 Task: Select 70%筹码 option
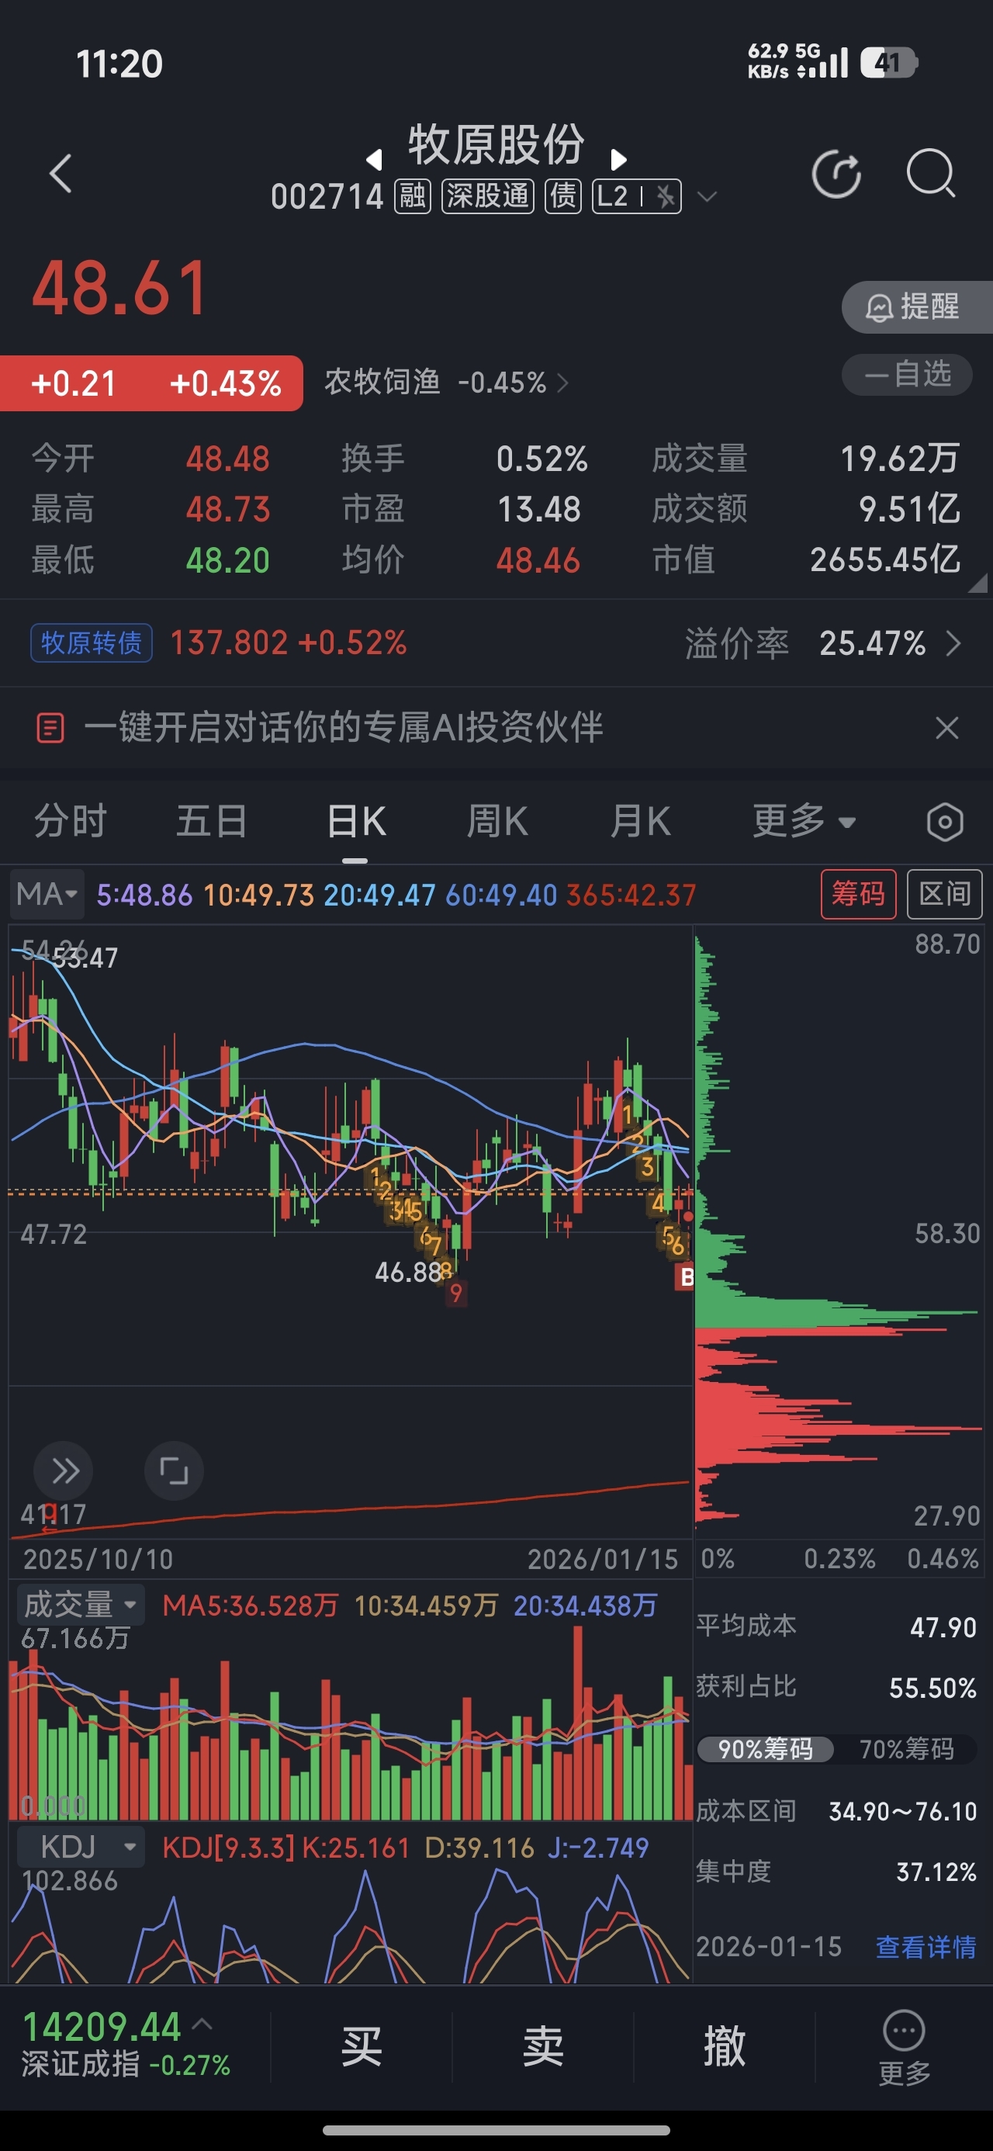(906, 1748)
